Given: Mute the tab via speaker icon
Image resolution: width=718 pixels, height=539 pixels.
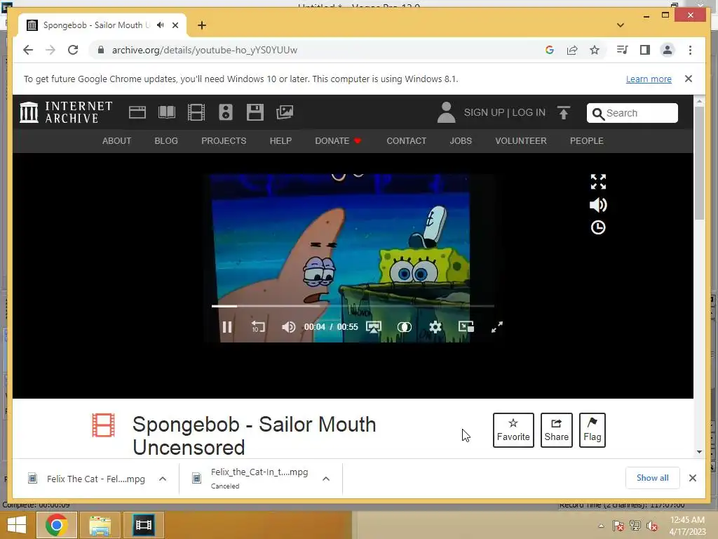Looking at the screenshot, I should click(x=160, y=25).
